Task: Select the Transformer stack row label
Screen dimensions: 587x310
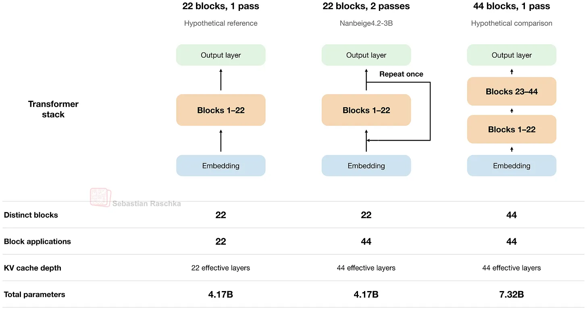Action: point(53,109)
